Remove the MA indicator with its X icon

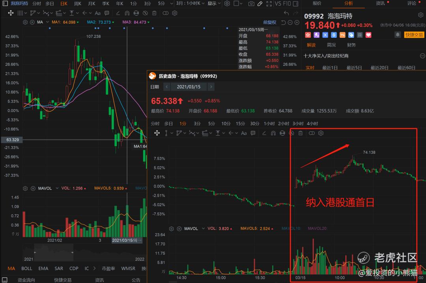(32, 22)
